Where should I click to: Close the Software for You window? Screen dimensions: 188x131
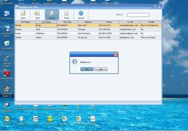pyautogui.click(x=159, y=7)
